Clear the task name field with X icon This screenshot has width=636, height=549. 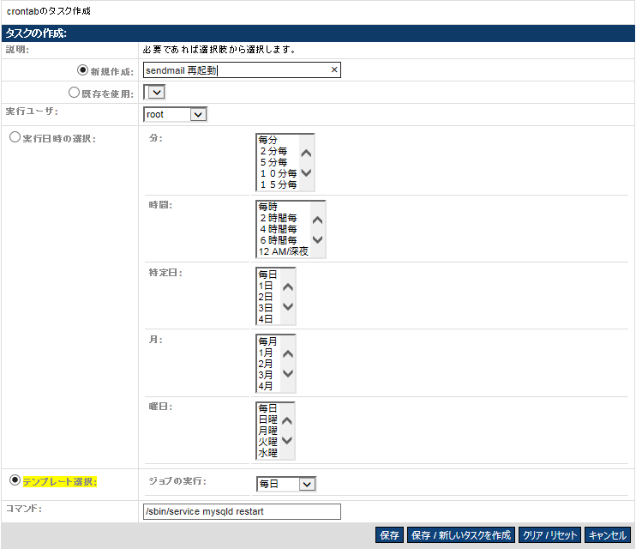333,70
